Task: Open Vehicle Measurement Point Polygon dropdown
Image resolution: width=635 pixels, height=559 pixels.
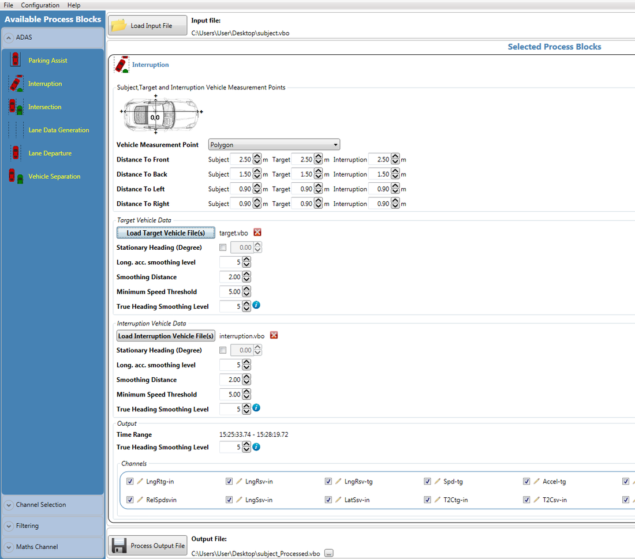Action: click(x=274, y=144)
